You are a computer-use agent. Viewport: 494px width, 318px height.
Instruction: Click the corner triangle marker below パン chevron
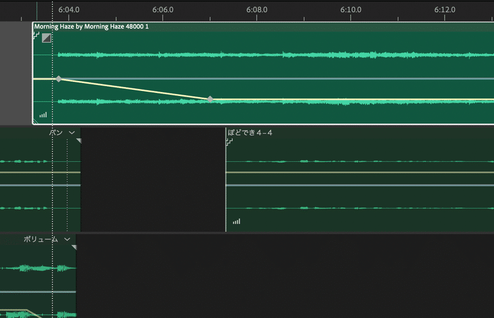79,140
